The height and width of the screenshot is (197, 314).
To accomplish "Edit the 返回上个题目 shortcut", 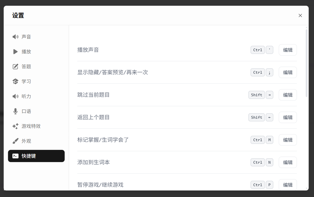I will (288, 117).
